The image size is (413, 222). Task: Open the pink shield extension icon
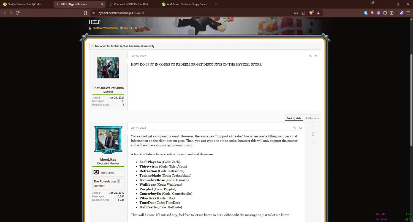click(372, 13)
